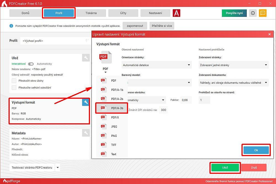This screenshot has height=184, width=276.
Task: Click green Ulož save button
Action: [225, 167]
